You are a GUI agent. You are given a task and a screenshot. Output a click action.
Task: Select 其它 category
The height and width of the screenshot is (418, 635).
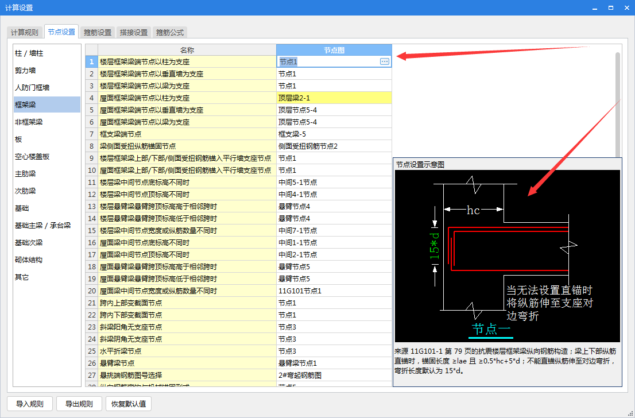pos(47,277)
